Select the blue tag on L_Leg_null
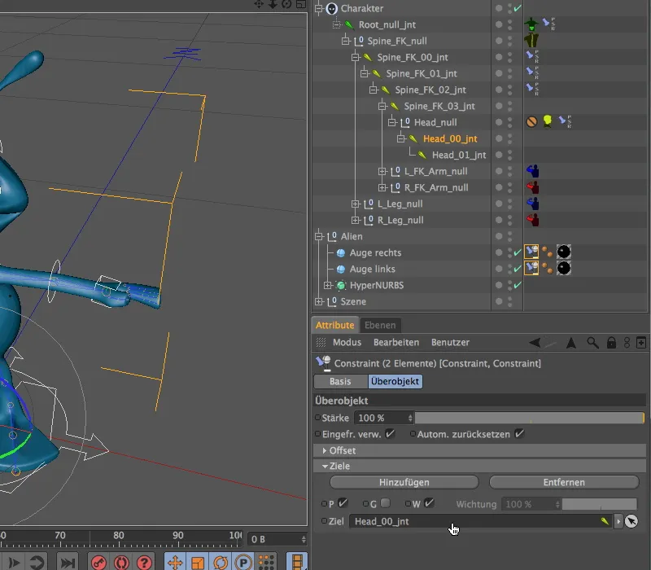 pos(532,203)
